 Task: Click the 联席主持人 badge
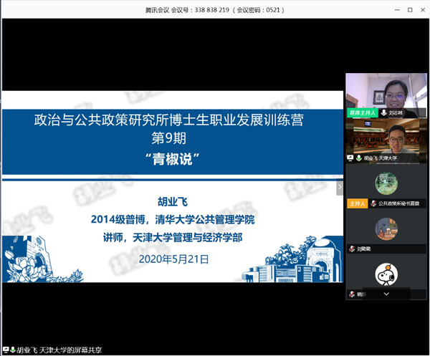[x=362, y=112]
